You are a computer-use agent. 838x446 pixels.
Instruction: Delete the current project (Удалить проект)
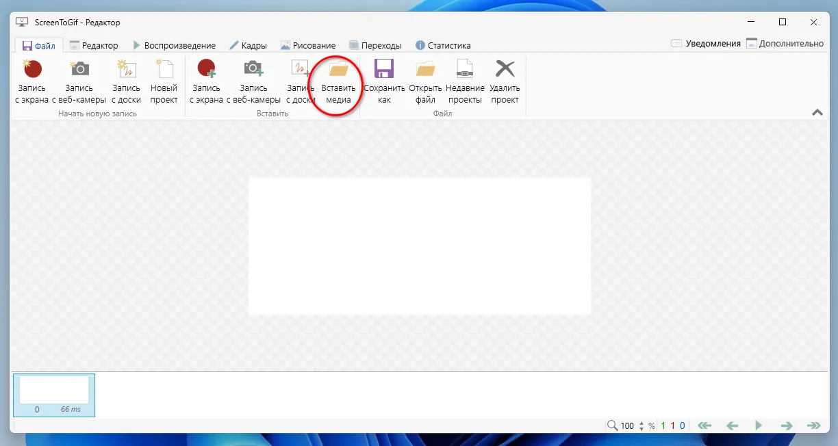point(505,82)
